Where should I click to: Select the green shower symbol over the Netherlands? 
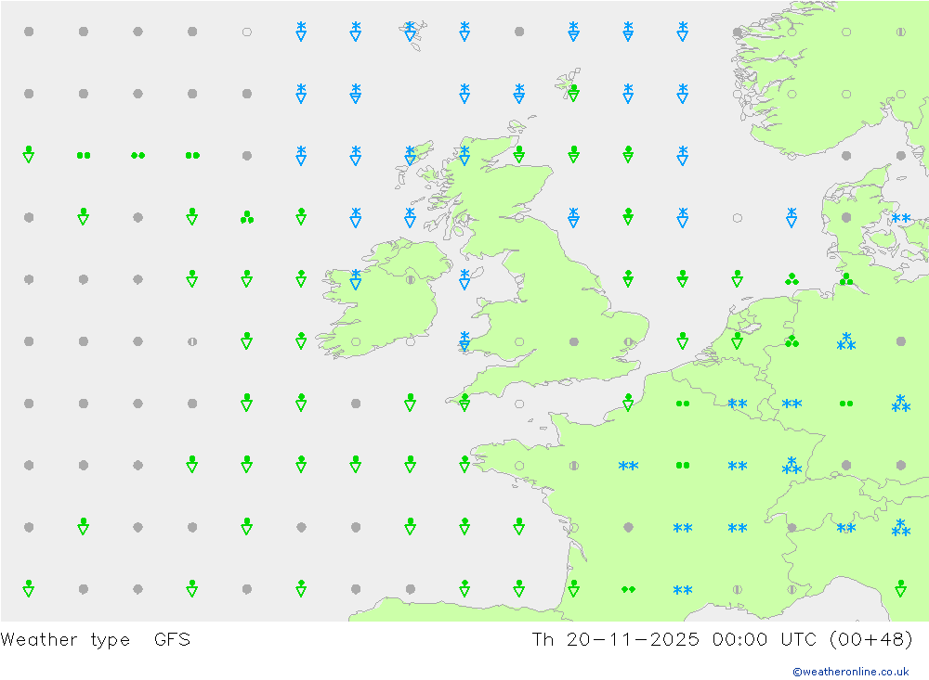[x=737, y=341]
